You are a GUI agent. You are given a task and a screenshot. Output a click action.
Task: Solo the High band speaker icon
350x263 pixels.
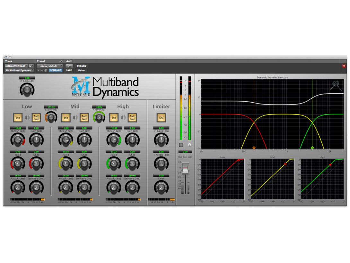tap(123, 118)
